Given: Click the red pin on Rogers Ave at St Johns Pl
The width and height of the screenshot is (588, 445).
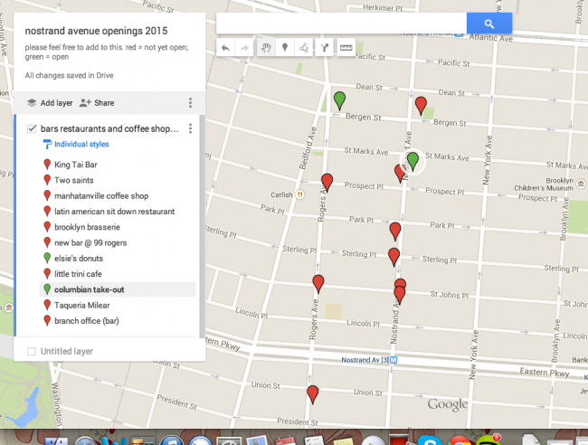Looking at the screenshot, I should tap(318, 283).
